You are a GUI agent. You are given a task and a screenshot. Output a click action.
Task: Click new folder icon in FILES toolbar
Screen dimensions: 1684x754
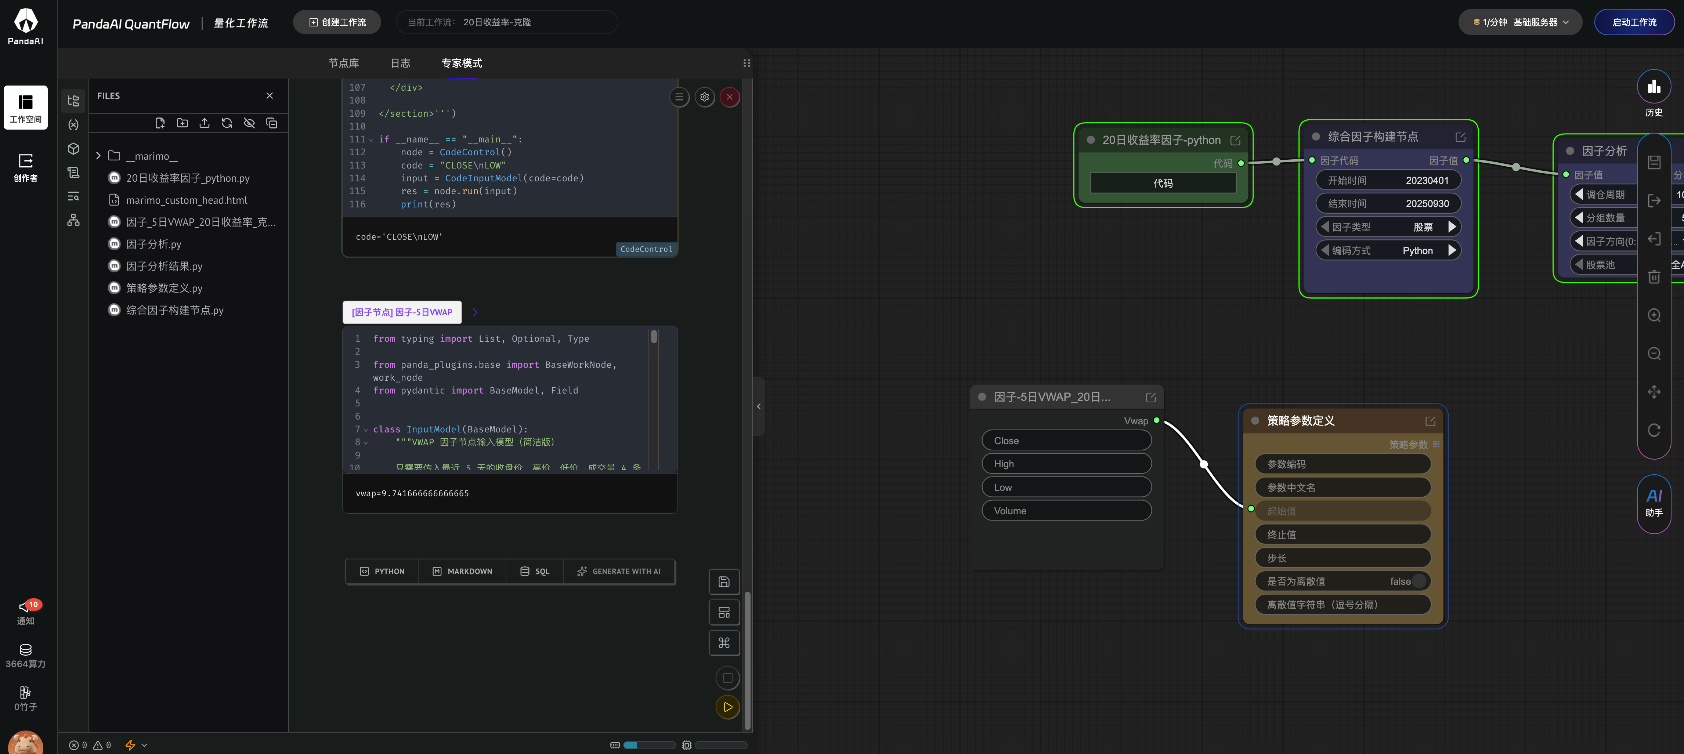(x=183, y=123)
